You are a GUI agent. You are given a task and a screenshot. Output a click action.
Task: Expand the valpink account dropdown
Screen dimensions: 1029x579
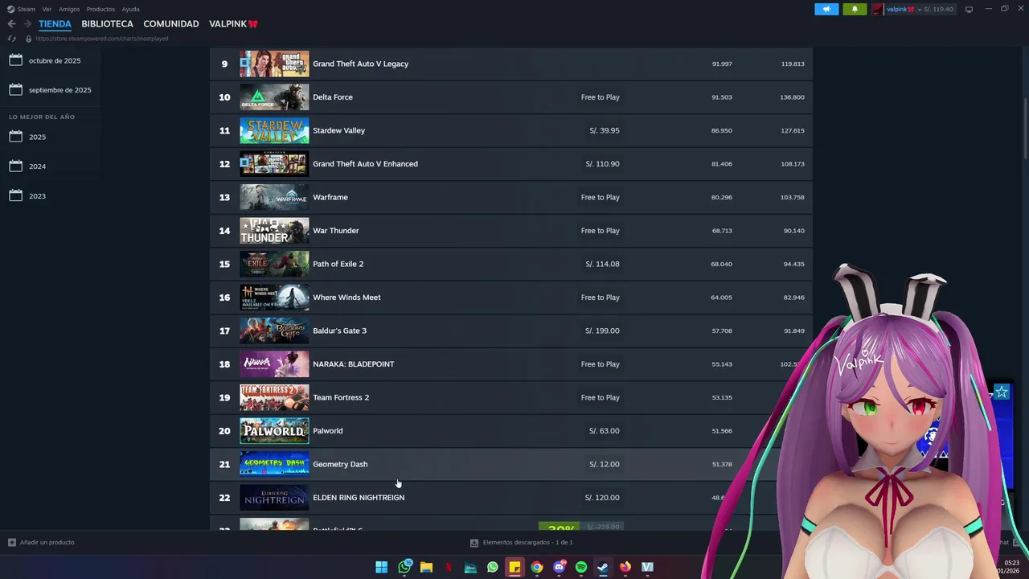(x=919, y=10)
